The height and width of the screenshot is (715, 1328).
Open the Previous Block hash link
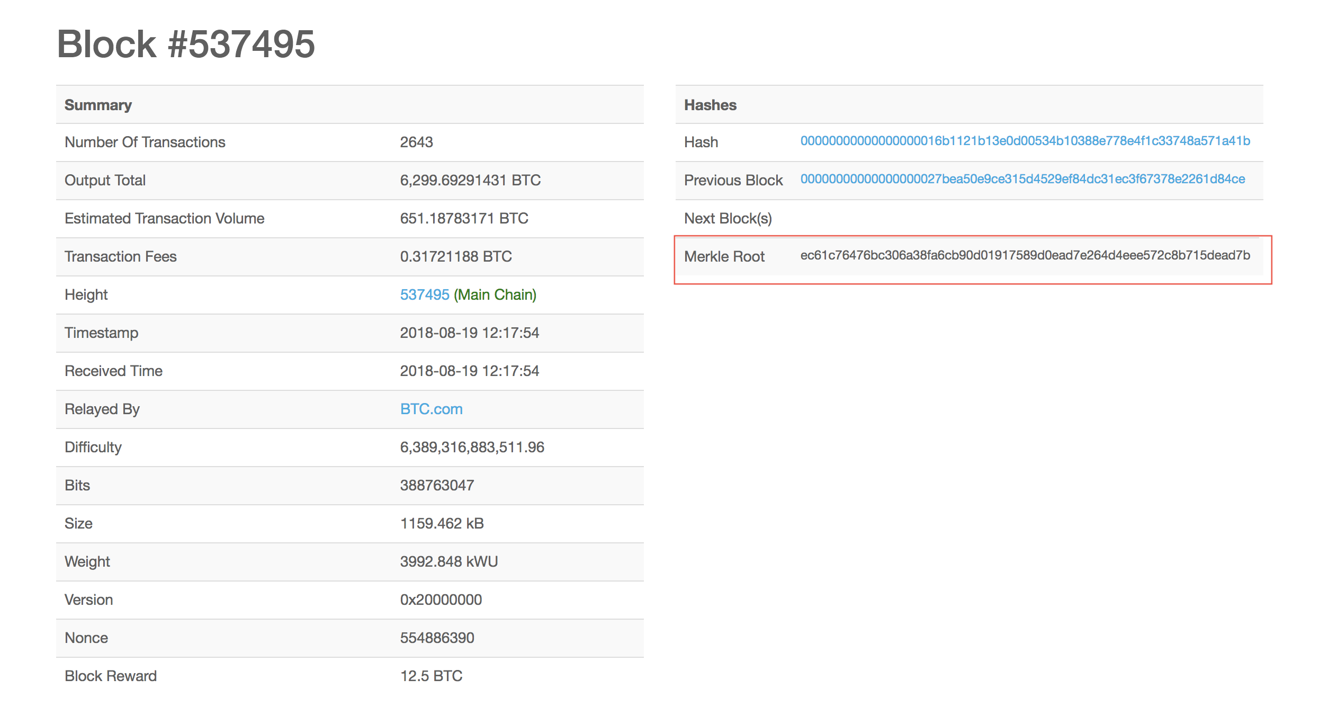pos(1022,179)
